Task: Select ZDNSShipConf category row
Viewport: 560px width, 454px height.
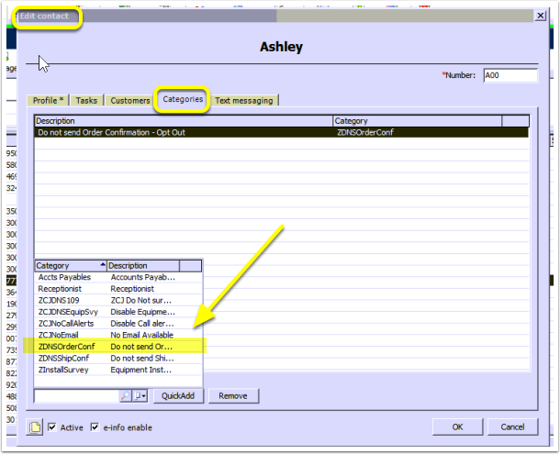Action: [118, 358]
